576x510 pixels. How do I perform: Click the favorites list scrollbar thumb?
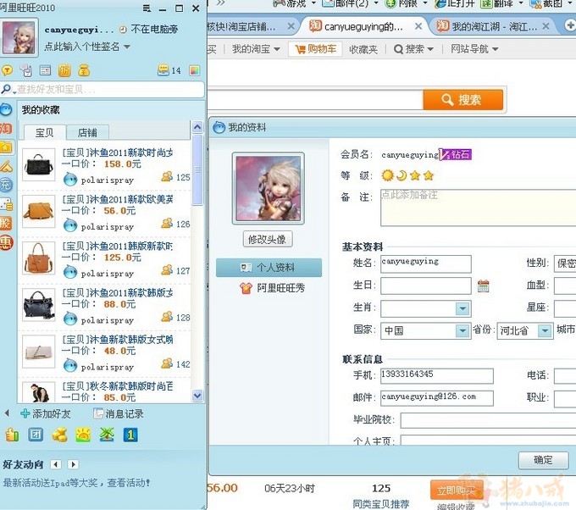(197, 169)
